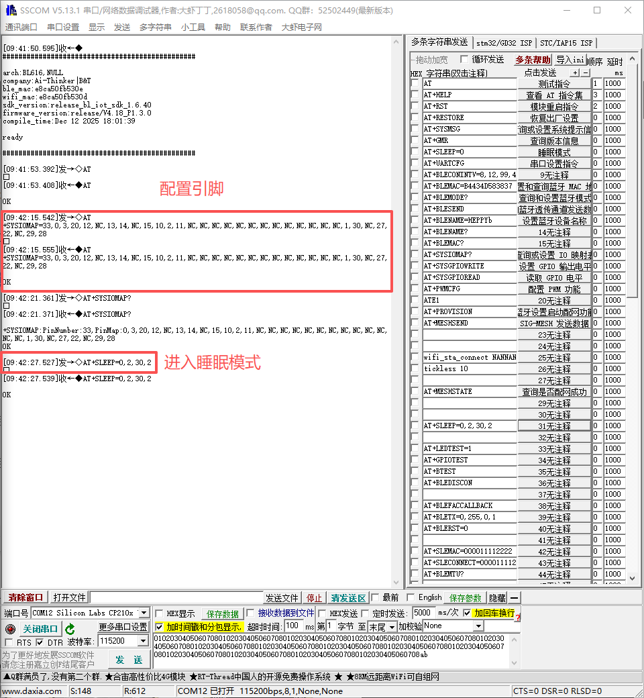This screenshot has height=698, width=644.
Task: Click the dash button next to 隐藏
Action: (514, 598)
